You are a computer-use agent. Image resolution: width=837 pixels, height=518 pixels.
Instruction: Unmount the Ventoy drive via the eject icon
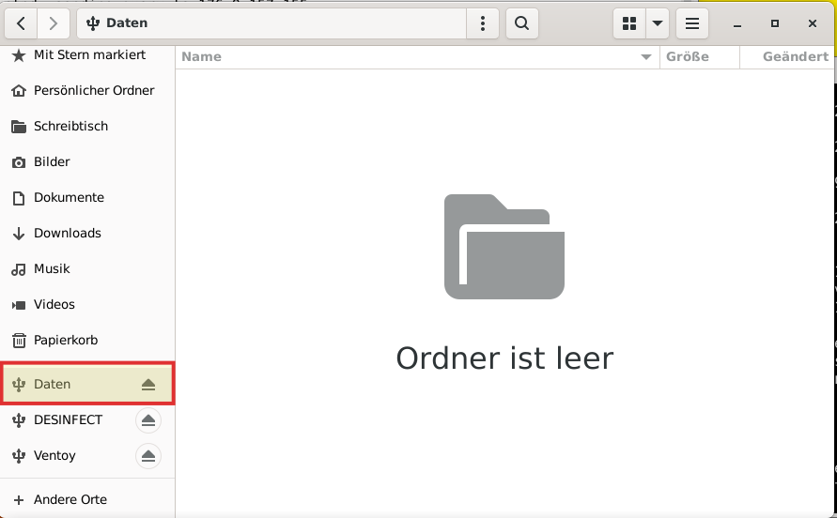coord(148,456)
